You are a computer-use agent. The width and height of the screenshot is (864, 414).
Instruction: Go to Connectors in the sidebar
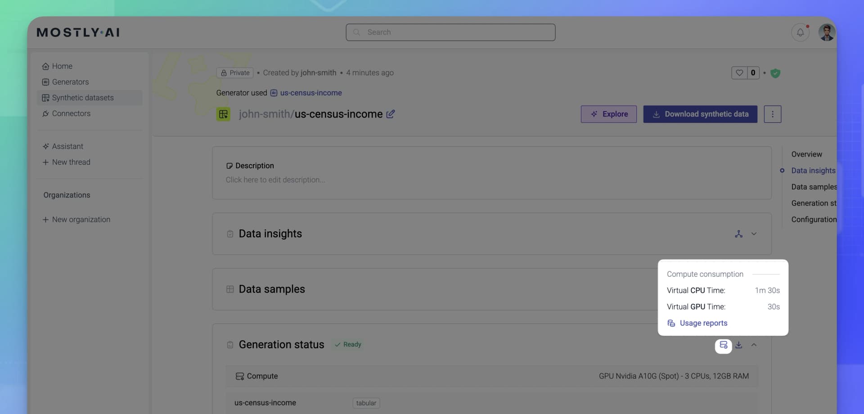click(x=71, y=113)
